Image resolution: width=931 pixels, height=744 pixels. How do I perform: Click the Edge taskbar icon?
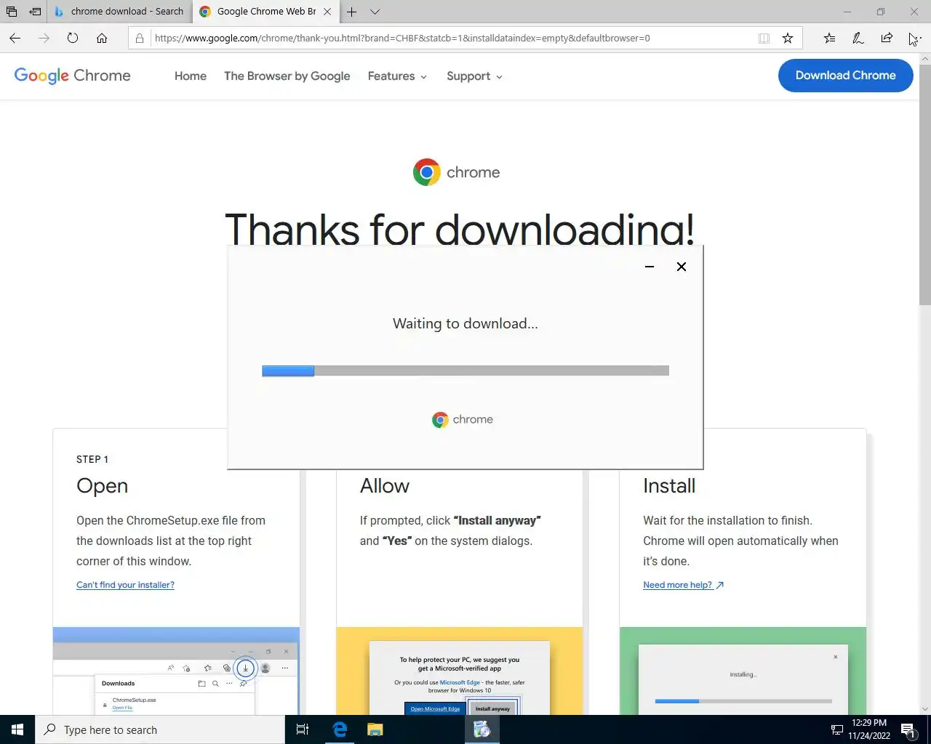click(340, 729)
